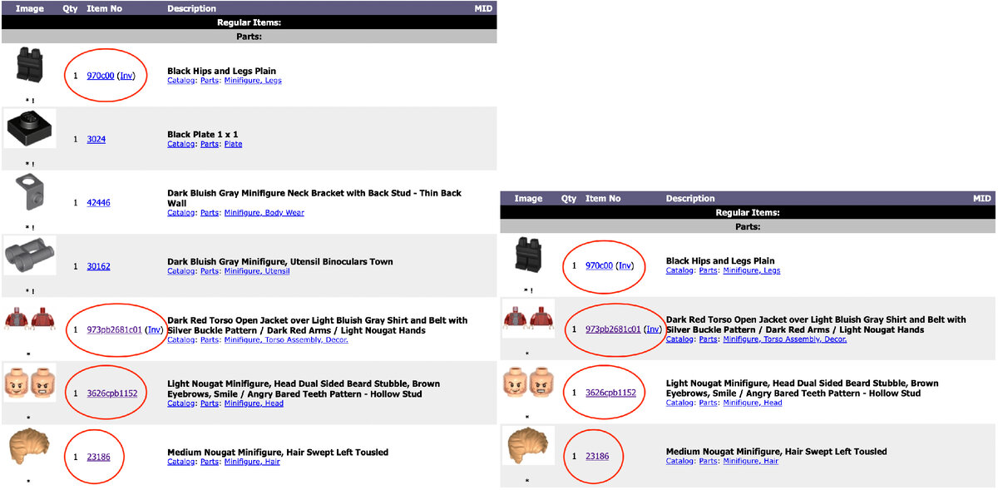Image resolution: width=998 pixels, height=490 pixels.
Task: Select 'Dark Bluish Gray Minifigure, Utensil Binoculars Town' text
Action: [280, 261]
